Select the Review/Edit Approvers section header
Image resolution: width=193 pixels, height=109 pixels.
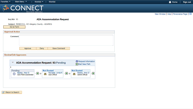coord(15,55)
